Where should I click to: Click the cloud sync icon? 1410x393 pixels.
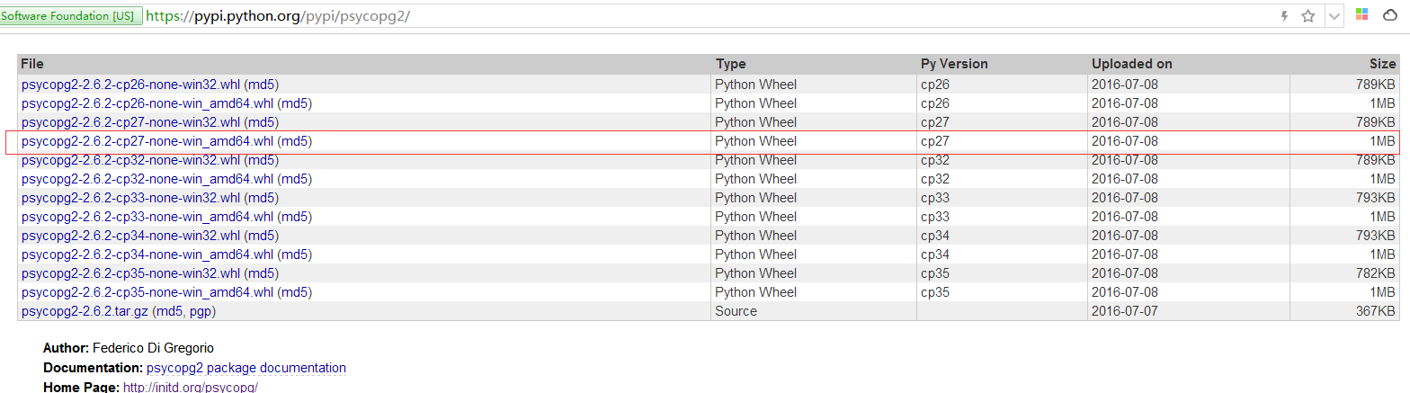coord(1389,16)
